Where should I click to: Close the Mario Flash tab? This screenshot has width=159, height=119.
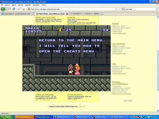coord(67,14)
